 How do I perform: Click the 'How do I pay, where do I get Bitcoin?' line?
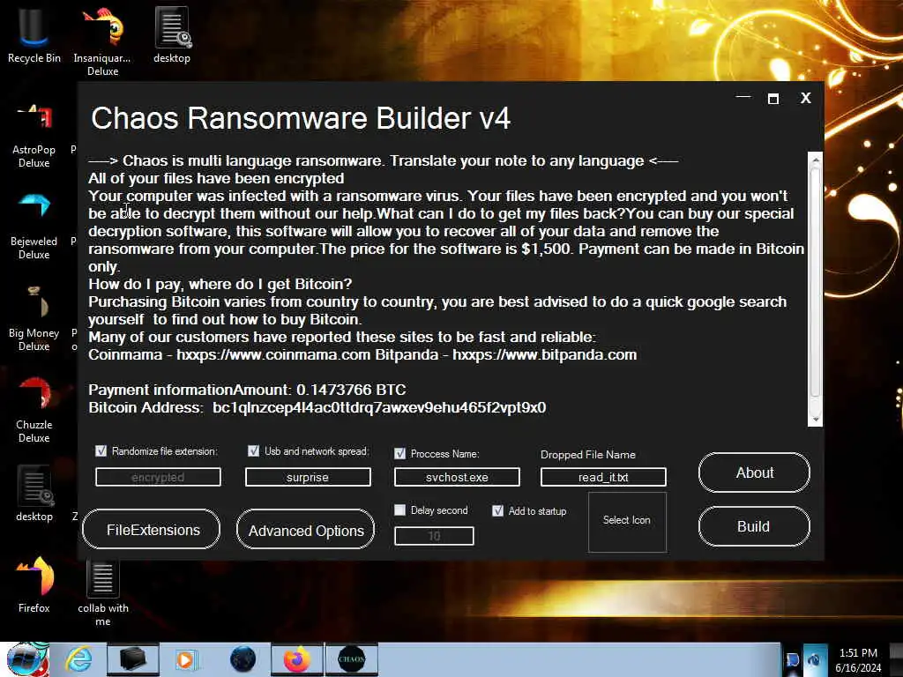pos(220,284)
